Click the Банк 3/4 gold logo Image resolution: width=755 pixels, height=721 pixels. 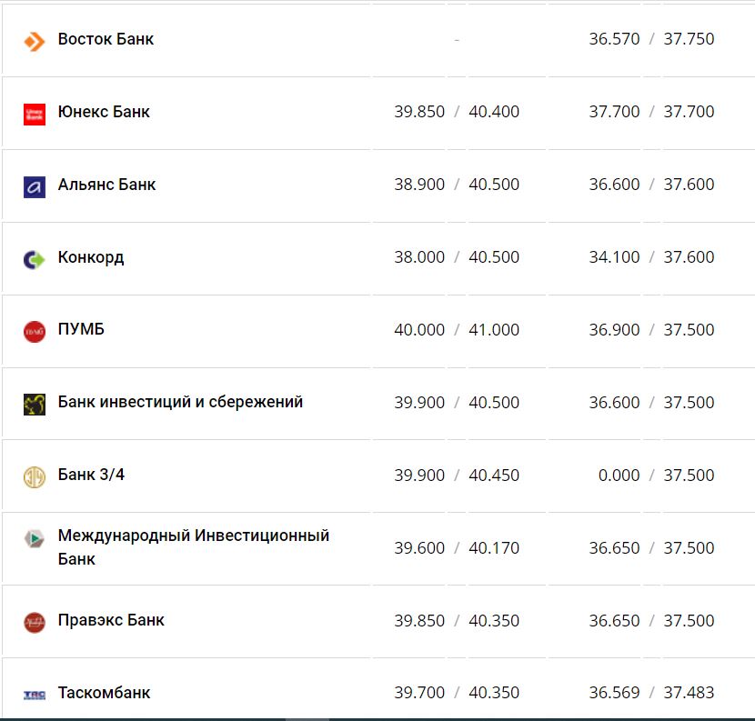tap(34, 477)
